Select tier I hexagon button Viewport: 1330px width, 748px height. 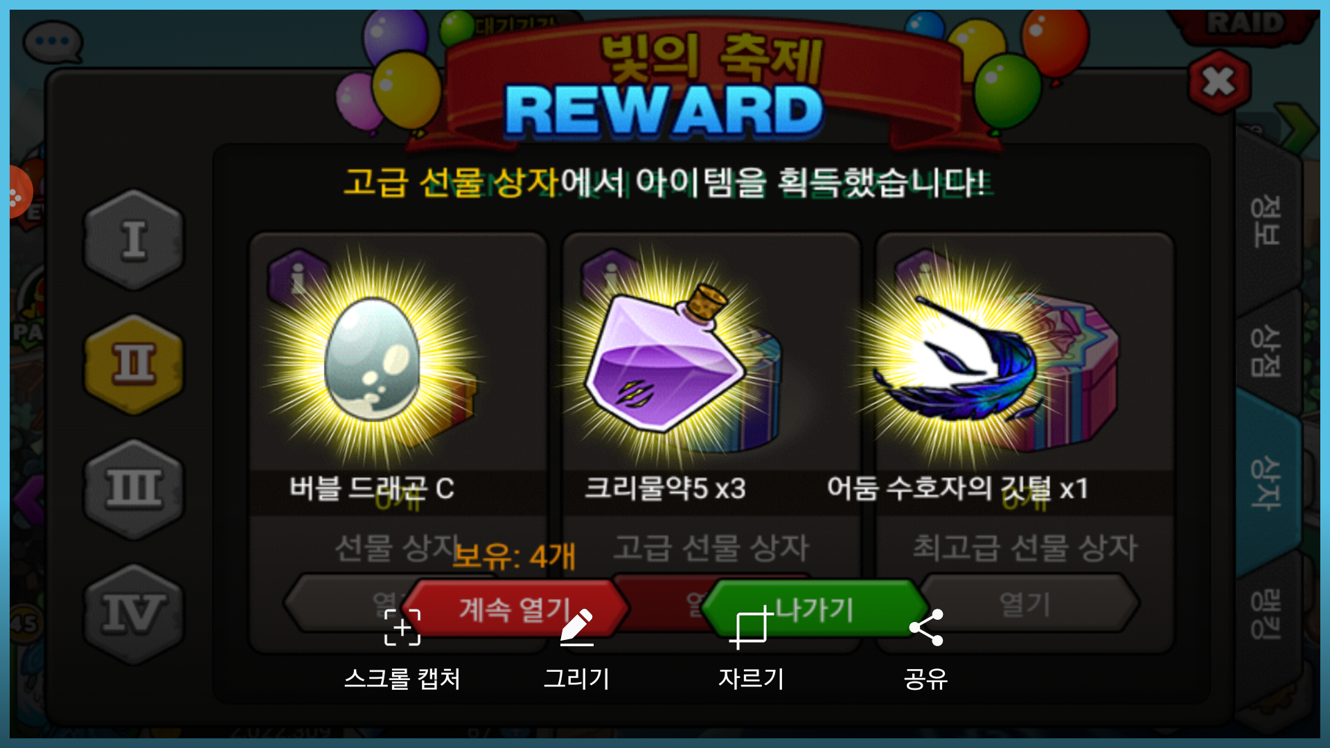tap(134, 240)
